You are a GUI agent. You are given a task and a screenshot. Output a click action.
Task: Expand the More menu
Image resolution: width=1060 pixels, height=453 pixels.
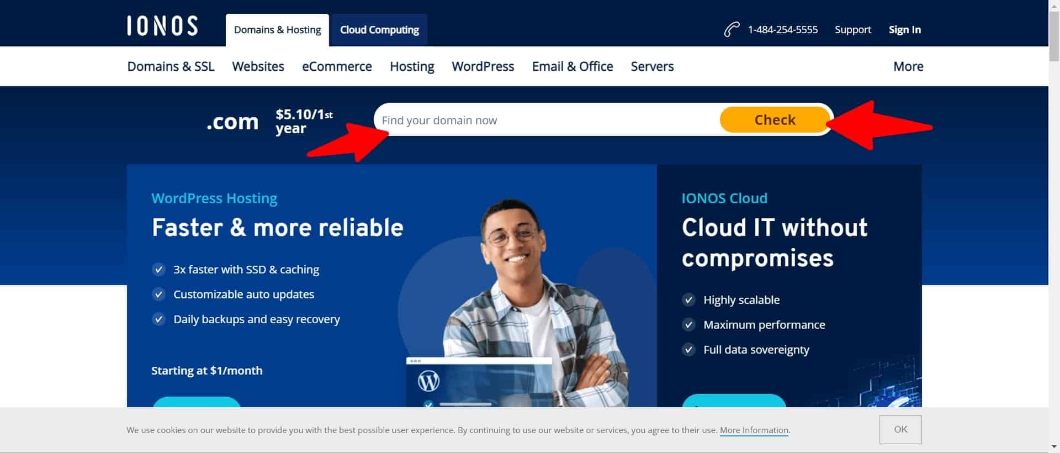908,66
